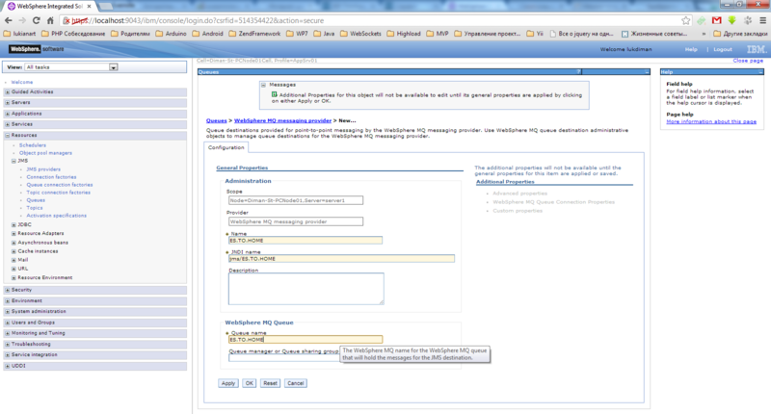This screenshot has width=771, height=414.
Task: Click into the JNDI name field
Action: coord(341,259)
